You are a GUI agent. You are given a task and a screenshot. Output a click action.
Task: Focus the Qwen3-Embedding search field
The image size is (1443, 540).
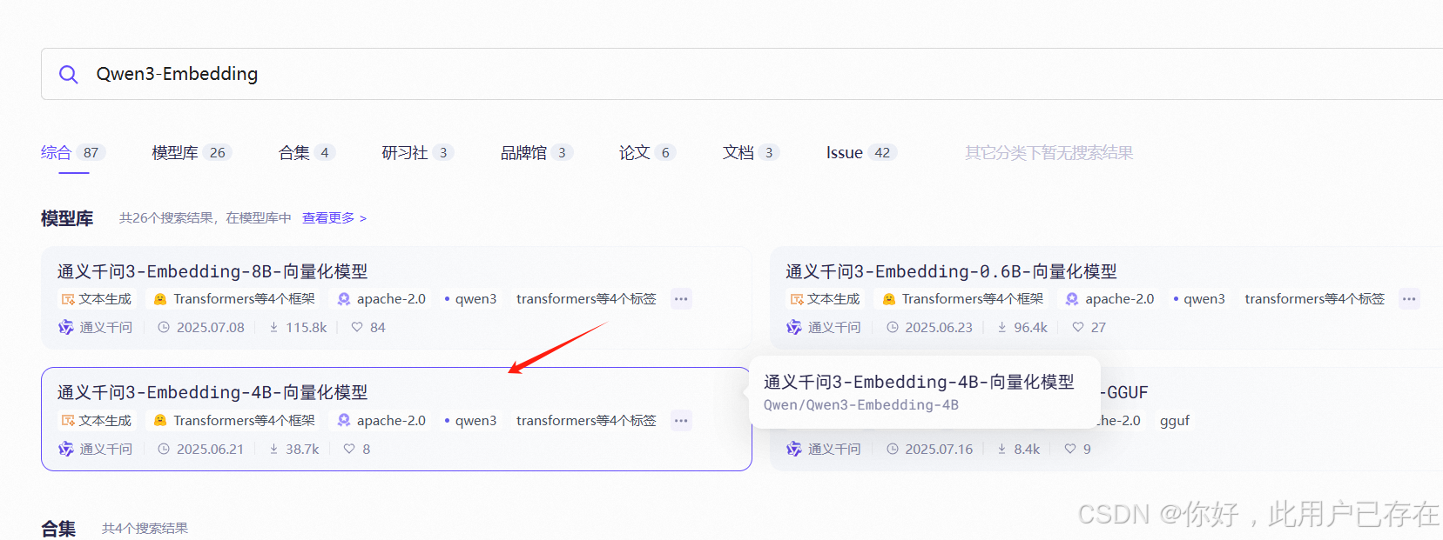pos(742,74)
